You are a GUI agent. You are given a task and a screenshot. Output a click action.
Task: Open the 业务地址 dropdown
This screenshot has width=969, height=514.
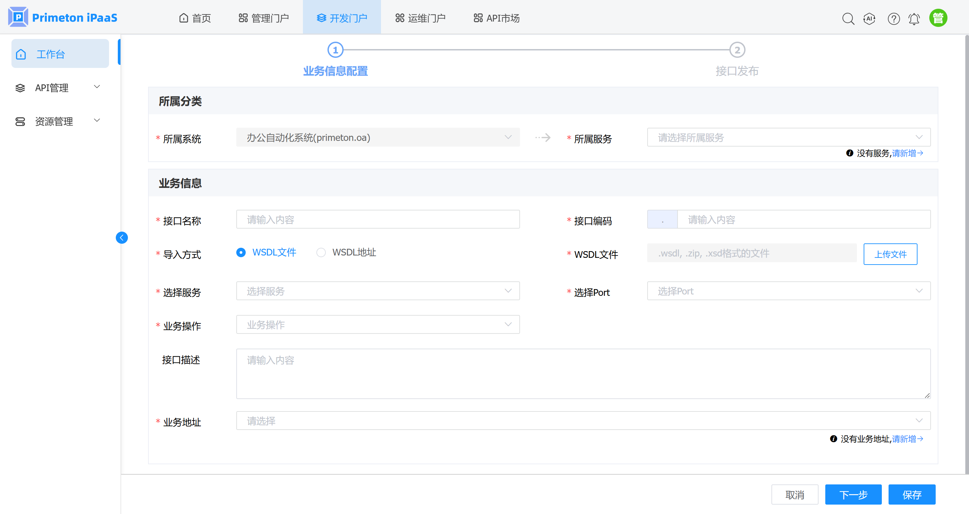(x=583, y=421)
